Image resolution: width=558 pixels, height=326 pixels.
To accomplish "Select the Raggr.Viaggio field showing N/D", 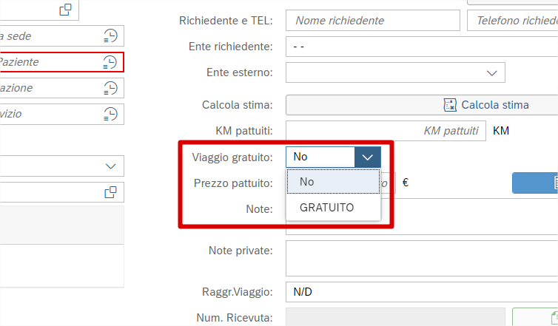I will pos(422,292).
